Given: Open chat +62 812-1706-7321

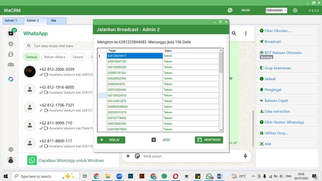Looking at the screenshot, I should [x=56, y=107].
